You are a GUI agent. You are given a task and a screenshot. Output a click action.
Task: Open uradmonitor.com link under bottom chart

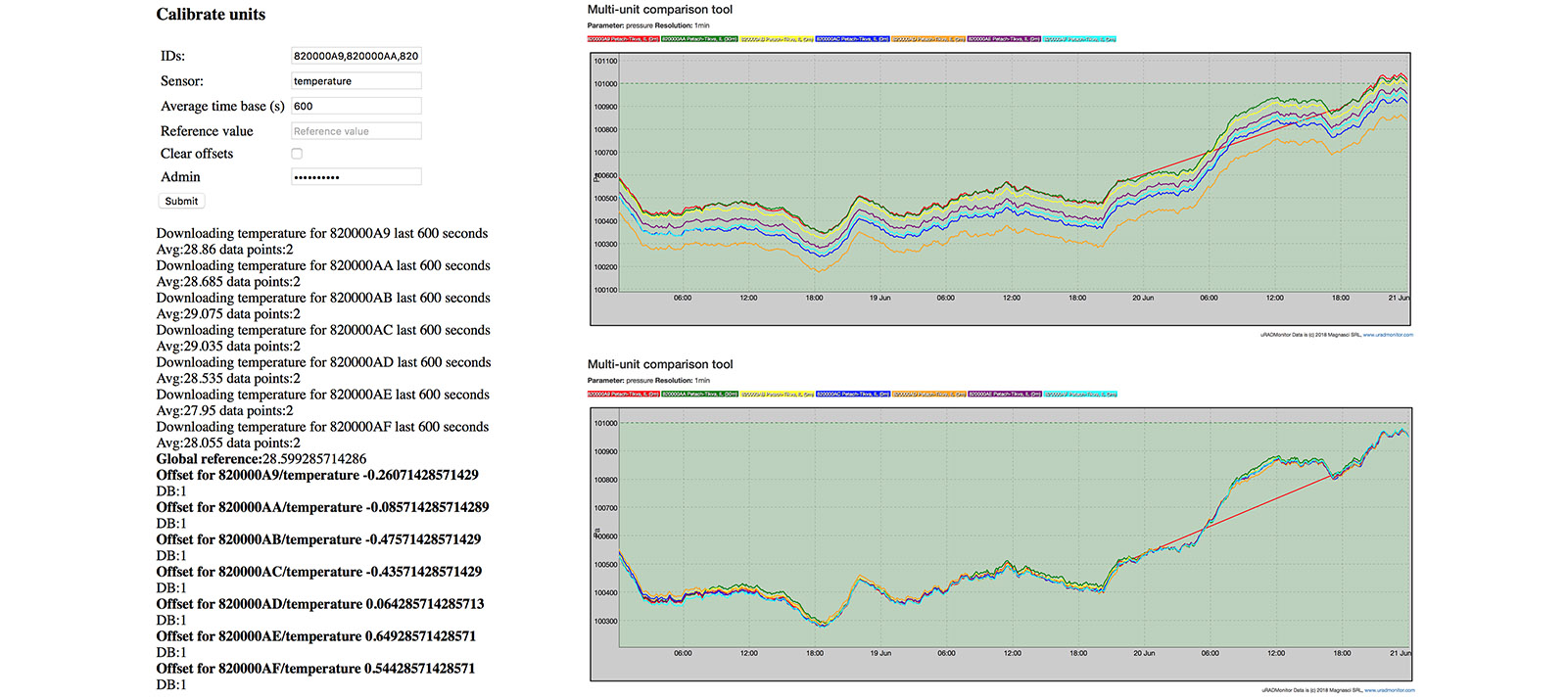point(1389,690)
